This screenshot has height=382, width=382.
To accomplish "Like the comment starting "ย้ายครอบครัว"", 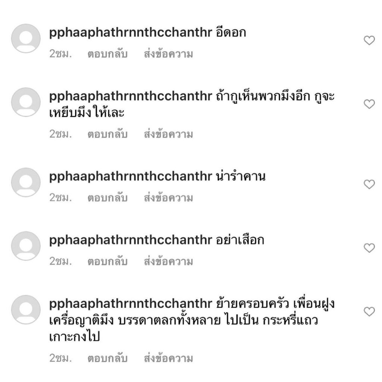I will click(x=369, y=312).
